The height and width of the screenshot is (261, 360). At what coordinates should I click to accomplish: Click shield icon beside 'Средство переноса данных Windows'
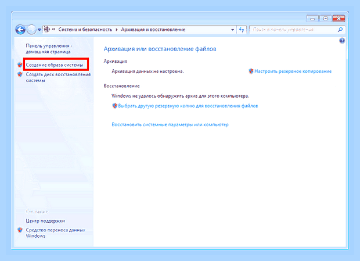20,230
